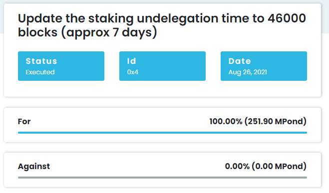
Task: Click the Executed status value
Action: [x=40, y=72]
